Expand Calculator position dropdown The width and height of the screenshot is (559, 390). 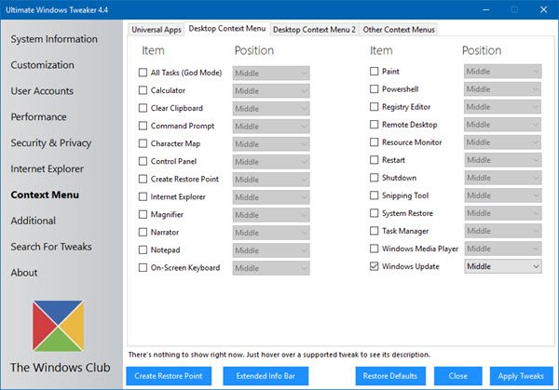pos(271,91)
